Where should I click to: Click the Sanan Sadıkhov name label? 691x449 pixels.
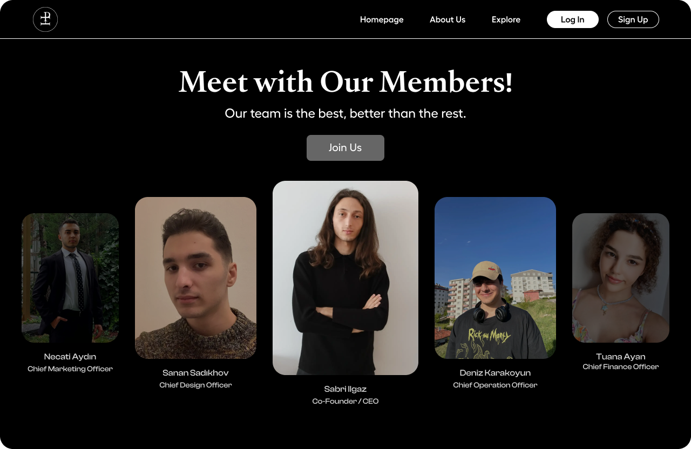(195, 373)
